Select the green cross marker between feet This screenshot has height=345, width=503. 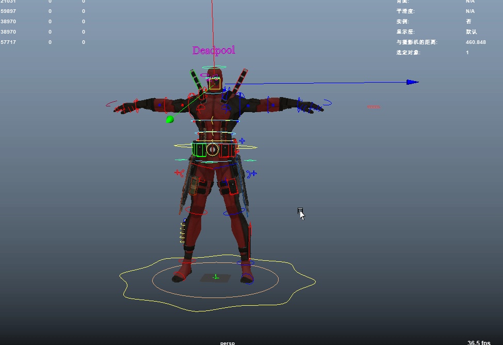pyautogui.click(x=216, y=277)
